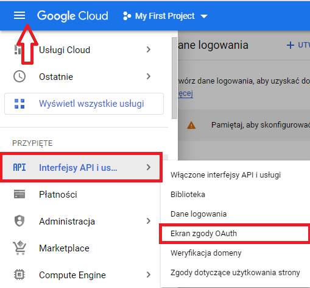Click the API icon in pinned section
Image resolution: width=310 pixels, height=288 pixels.
click(x=19, y=167)
